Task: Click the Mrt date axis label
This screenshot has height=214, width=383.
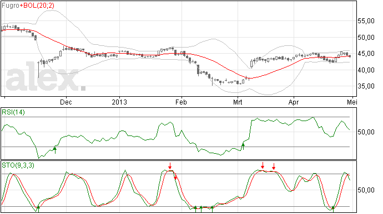Action: point(238,102)
